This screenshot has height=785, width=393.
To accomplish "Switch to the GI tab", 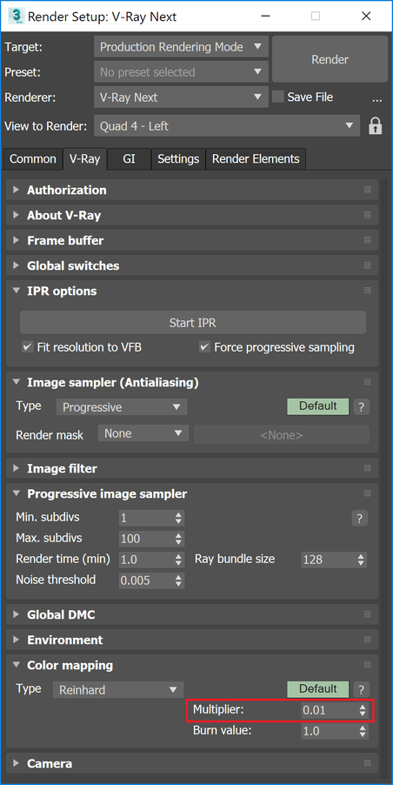I will 129,159.
